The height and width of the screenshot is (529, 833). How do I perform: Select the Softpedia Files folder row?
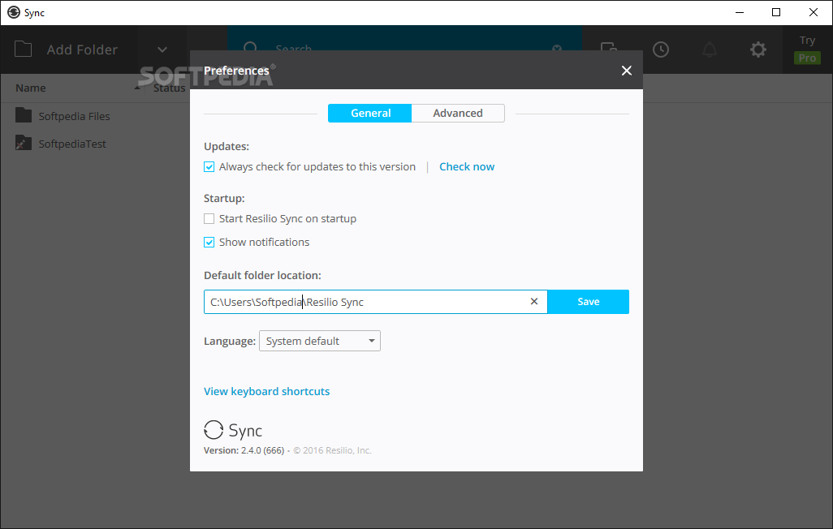coord(96,116)
